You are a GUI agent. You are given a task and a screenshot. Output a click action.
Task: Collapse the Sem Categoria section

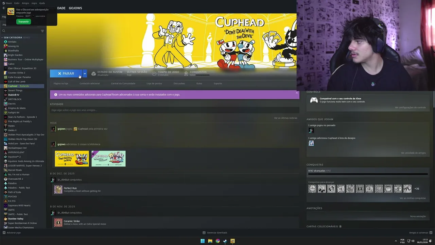(2, 37)
